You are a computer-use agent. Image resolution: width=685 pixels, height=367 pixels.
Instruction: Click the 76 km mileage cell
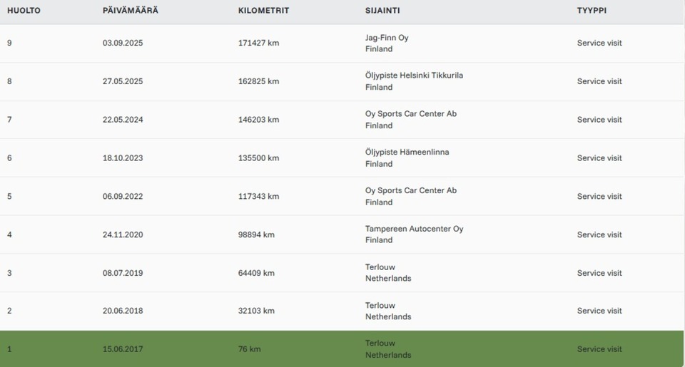[249, 349]
